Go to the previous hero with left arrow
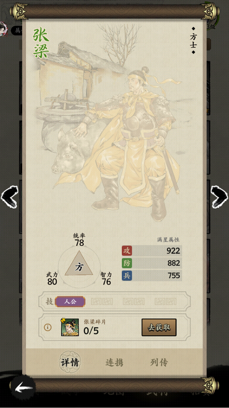The image size is (229, 408). click(10, 197)
